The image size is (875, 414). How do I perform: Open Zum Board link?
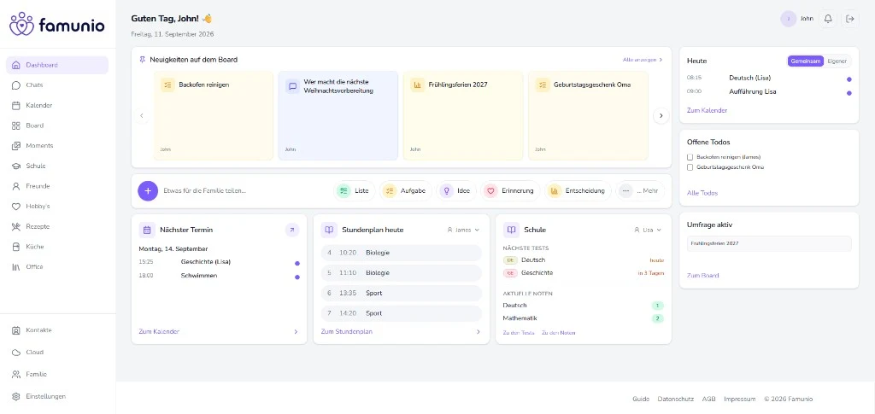(703, 275)
